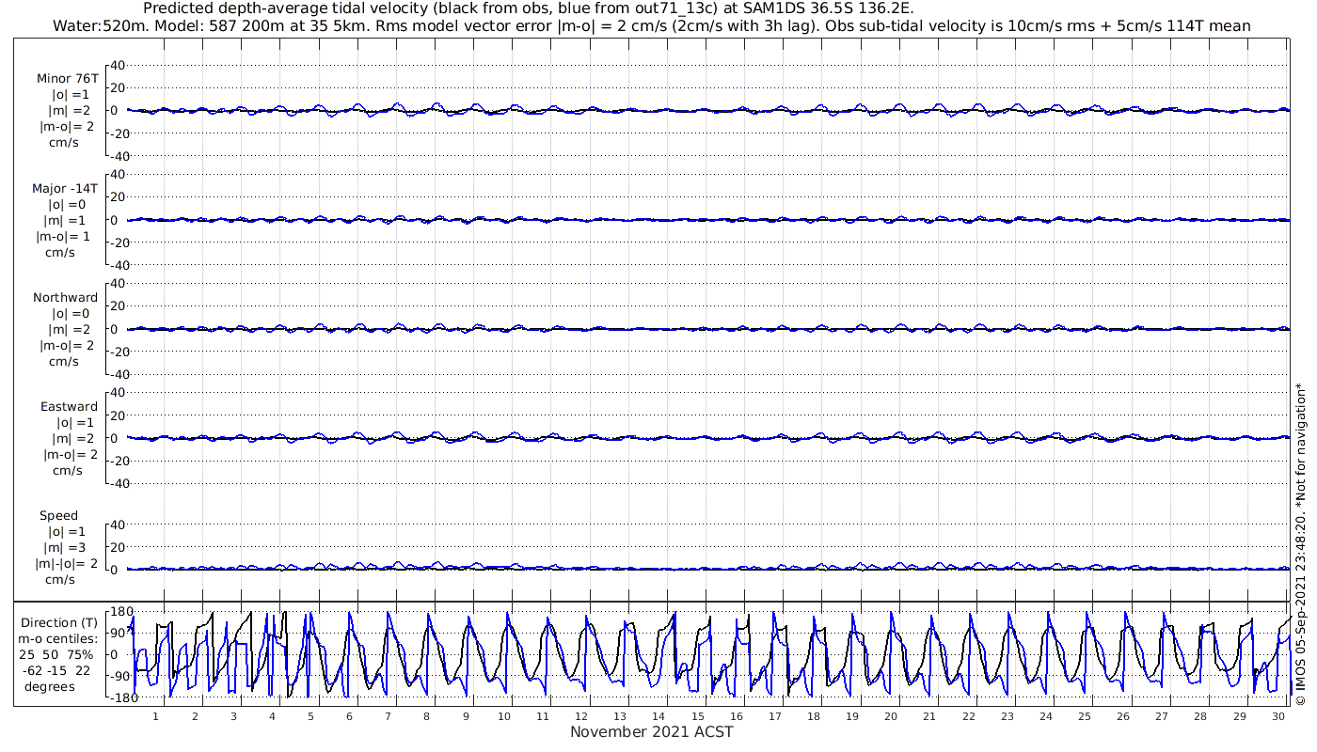The image size is (1317, 752).
Task: Select the 'Direction (T)' panel label
Action: tap(59, 622)
